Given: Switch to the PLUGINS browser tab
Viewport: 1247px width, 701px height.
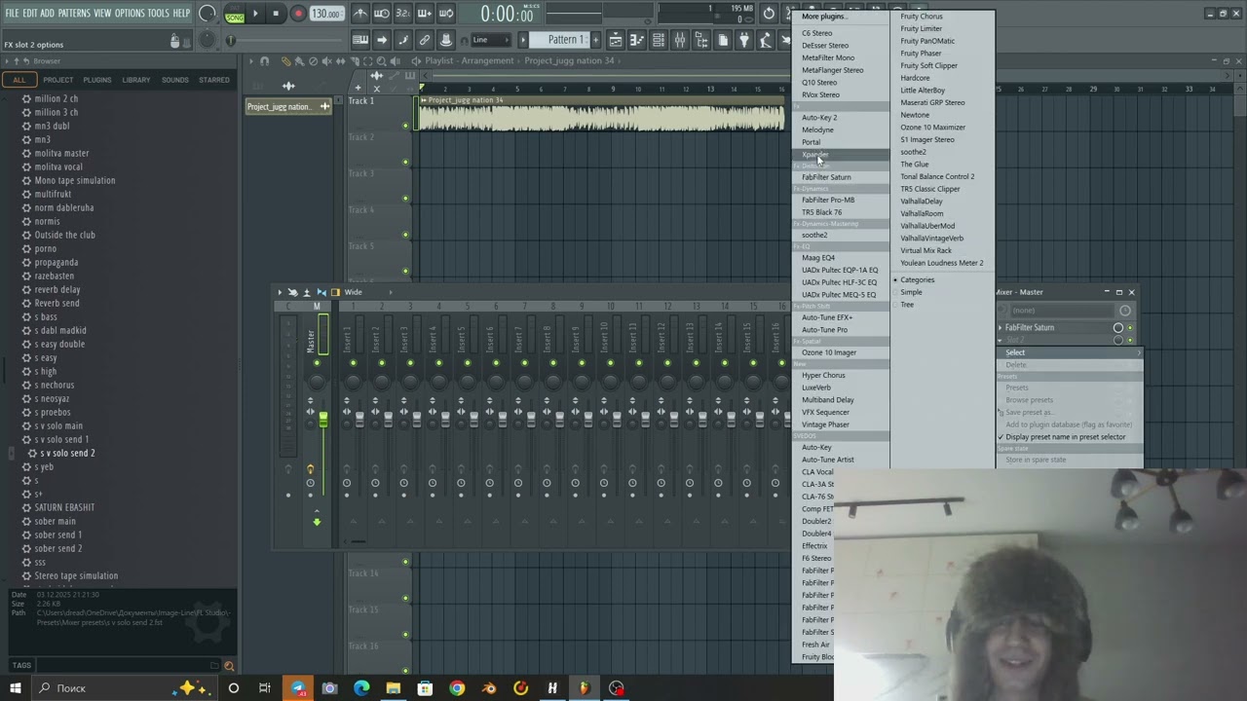Looking at the screenshot, I should 97,80.
